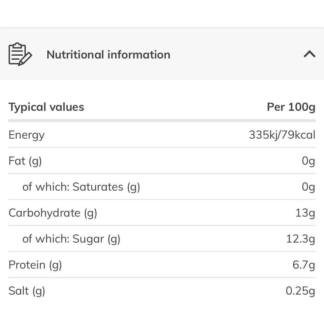Click the 0g fat value
Viewport: 324px width, 324px height.
point(308,161)
